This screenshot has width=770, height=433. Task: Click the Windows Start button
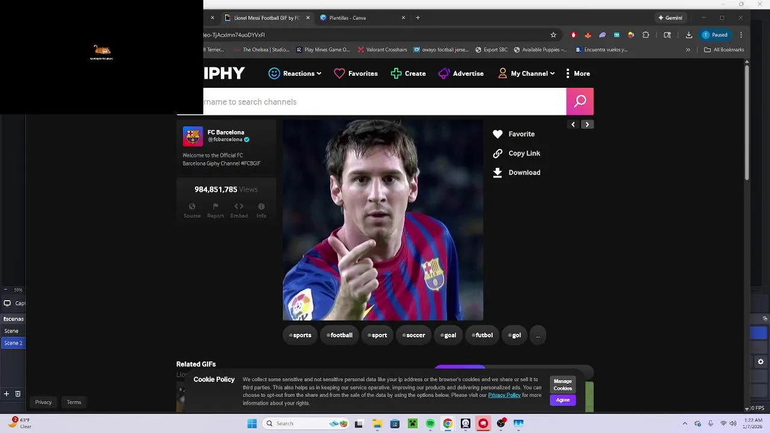(252, 423)
